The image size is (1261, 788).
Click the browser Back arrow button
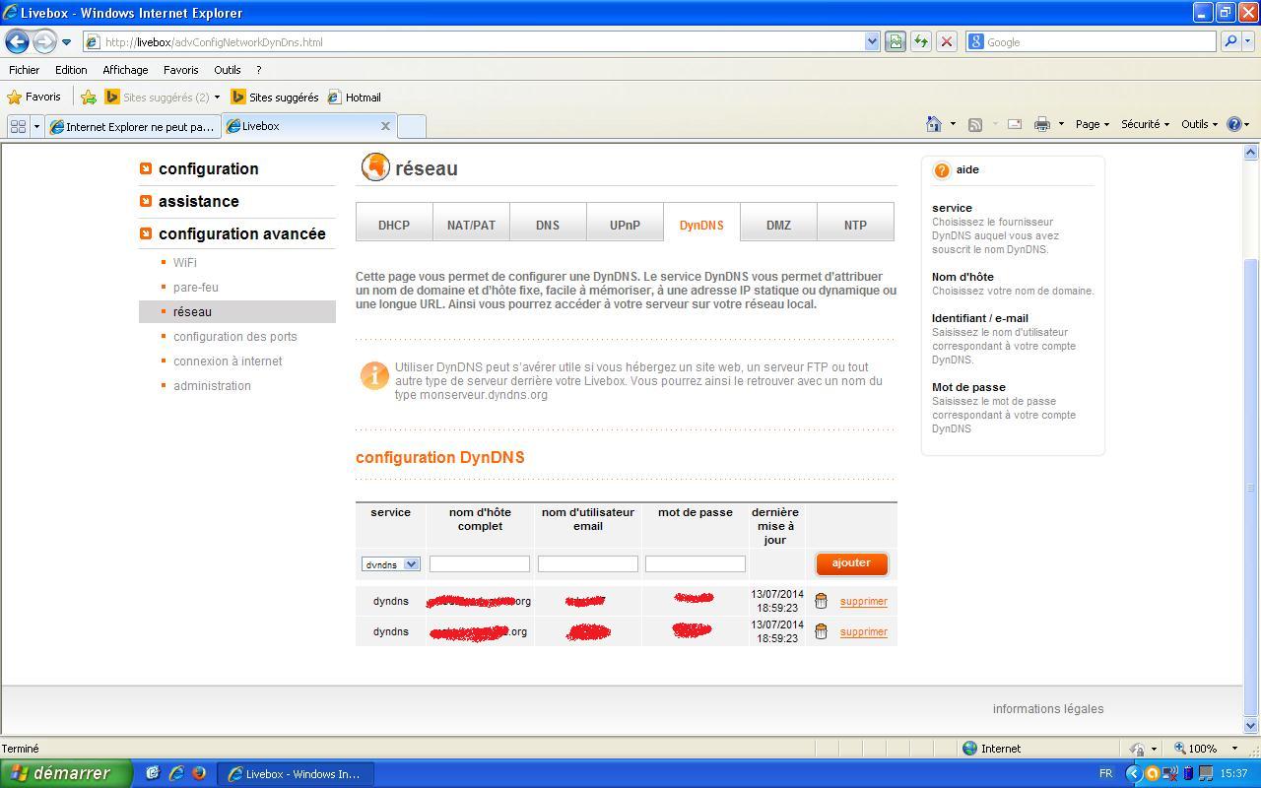(17, 41)
